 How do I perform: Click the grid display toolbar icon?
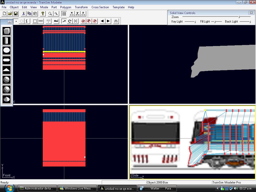(x=64, y=13)
